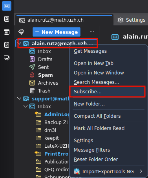Open the PrintError folder label
The width and height of the screenshot is (148, 178).
click(x=57, y=154)
